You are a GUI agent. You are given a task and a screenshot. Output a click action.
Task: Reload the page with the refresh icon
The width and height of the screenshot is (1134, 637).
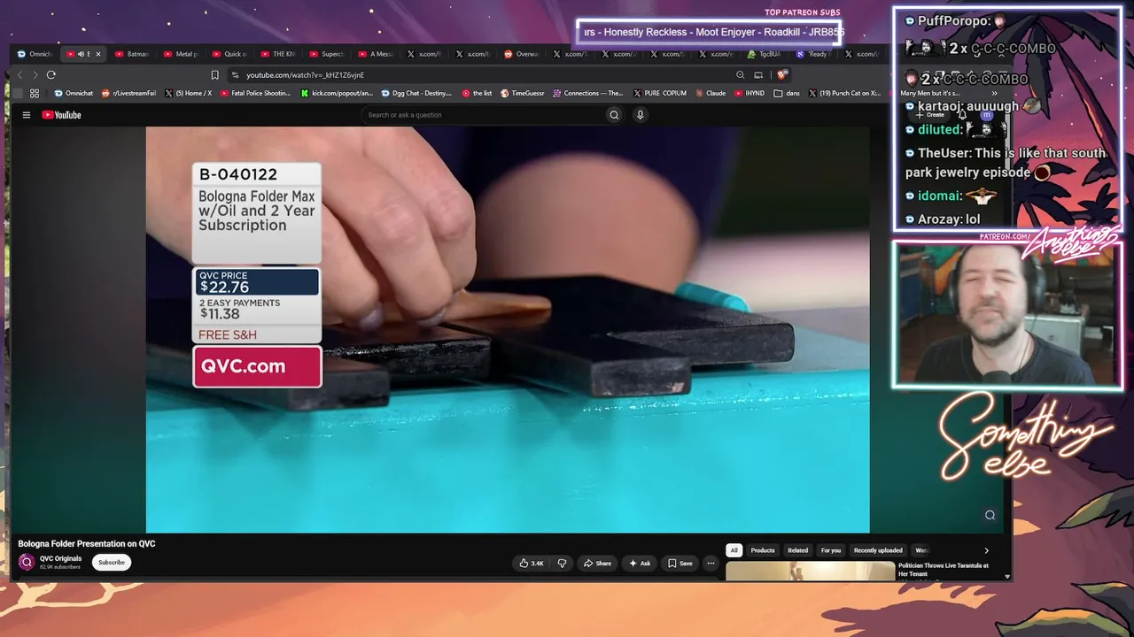[51, 75]
